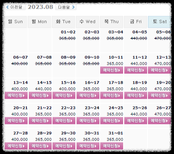This screenshot has width=174, height=154.
Task: Click the 04~05 date label
Action: [140, 32]
